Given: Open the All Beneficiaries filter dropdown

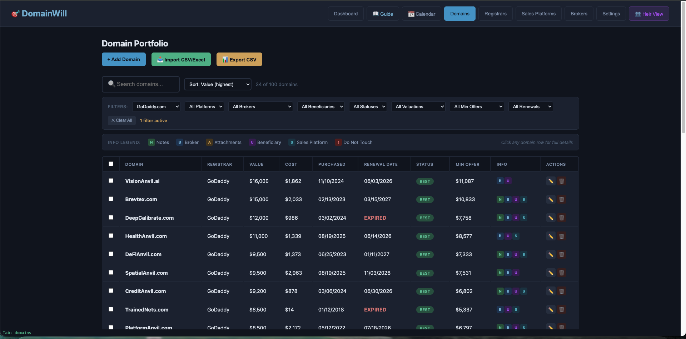Looking at the screenshot, I should pyautogui.click(x=320, y=106).
